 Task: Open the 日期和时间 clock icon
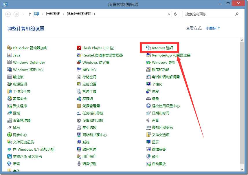148,113
